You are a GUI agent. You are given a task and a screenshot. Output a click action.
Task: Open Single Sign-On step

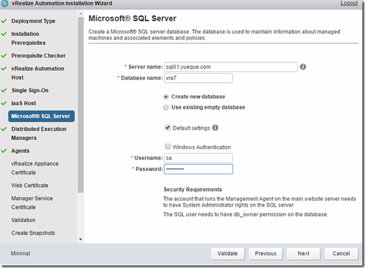tap(30, 91)
